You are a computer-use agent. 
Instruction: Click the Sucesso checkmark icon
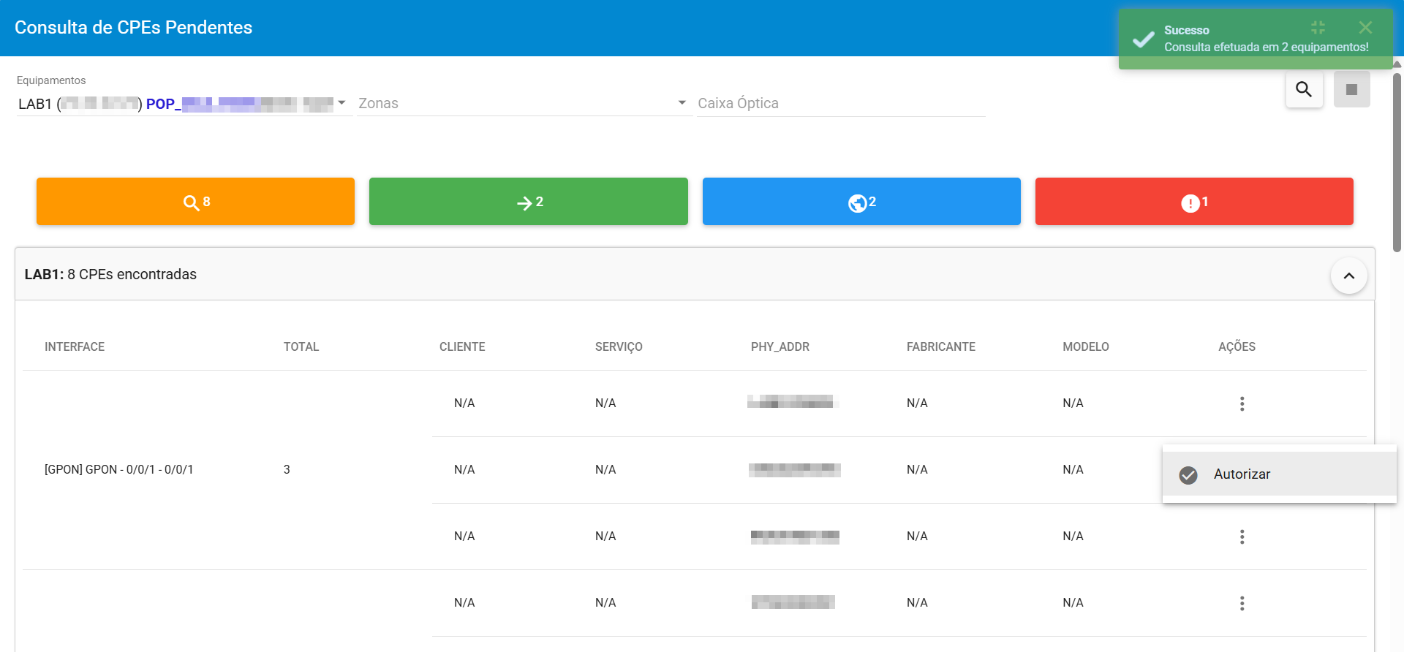pos(1143,39)
